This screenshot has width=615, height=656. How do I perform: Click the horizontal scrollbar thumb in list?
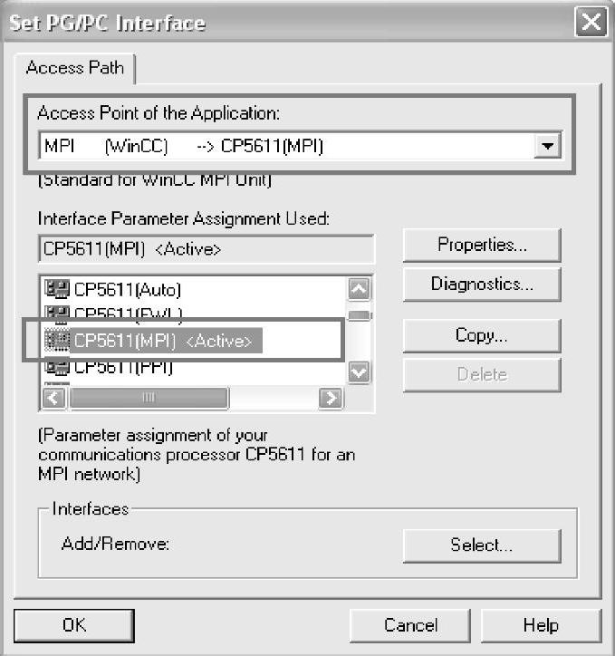(149, 398)
